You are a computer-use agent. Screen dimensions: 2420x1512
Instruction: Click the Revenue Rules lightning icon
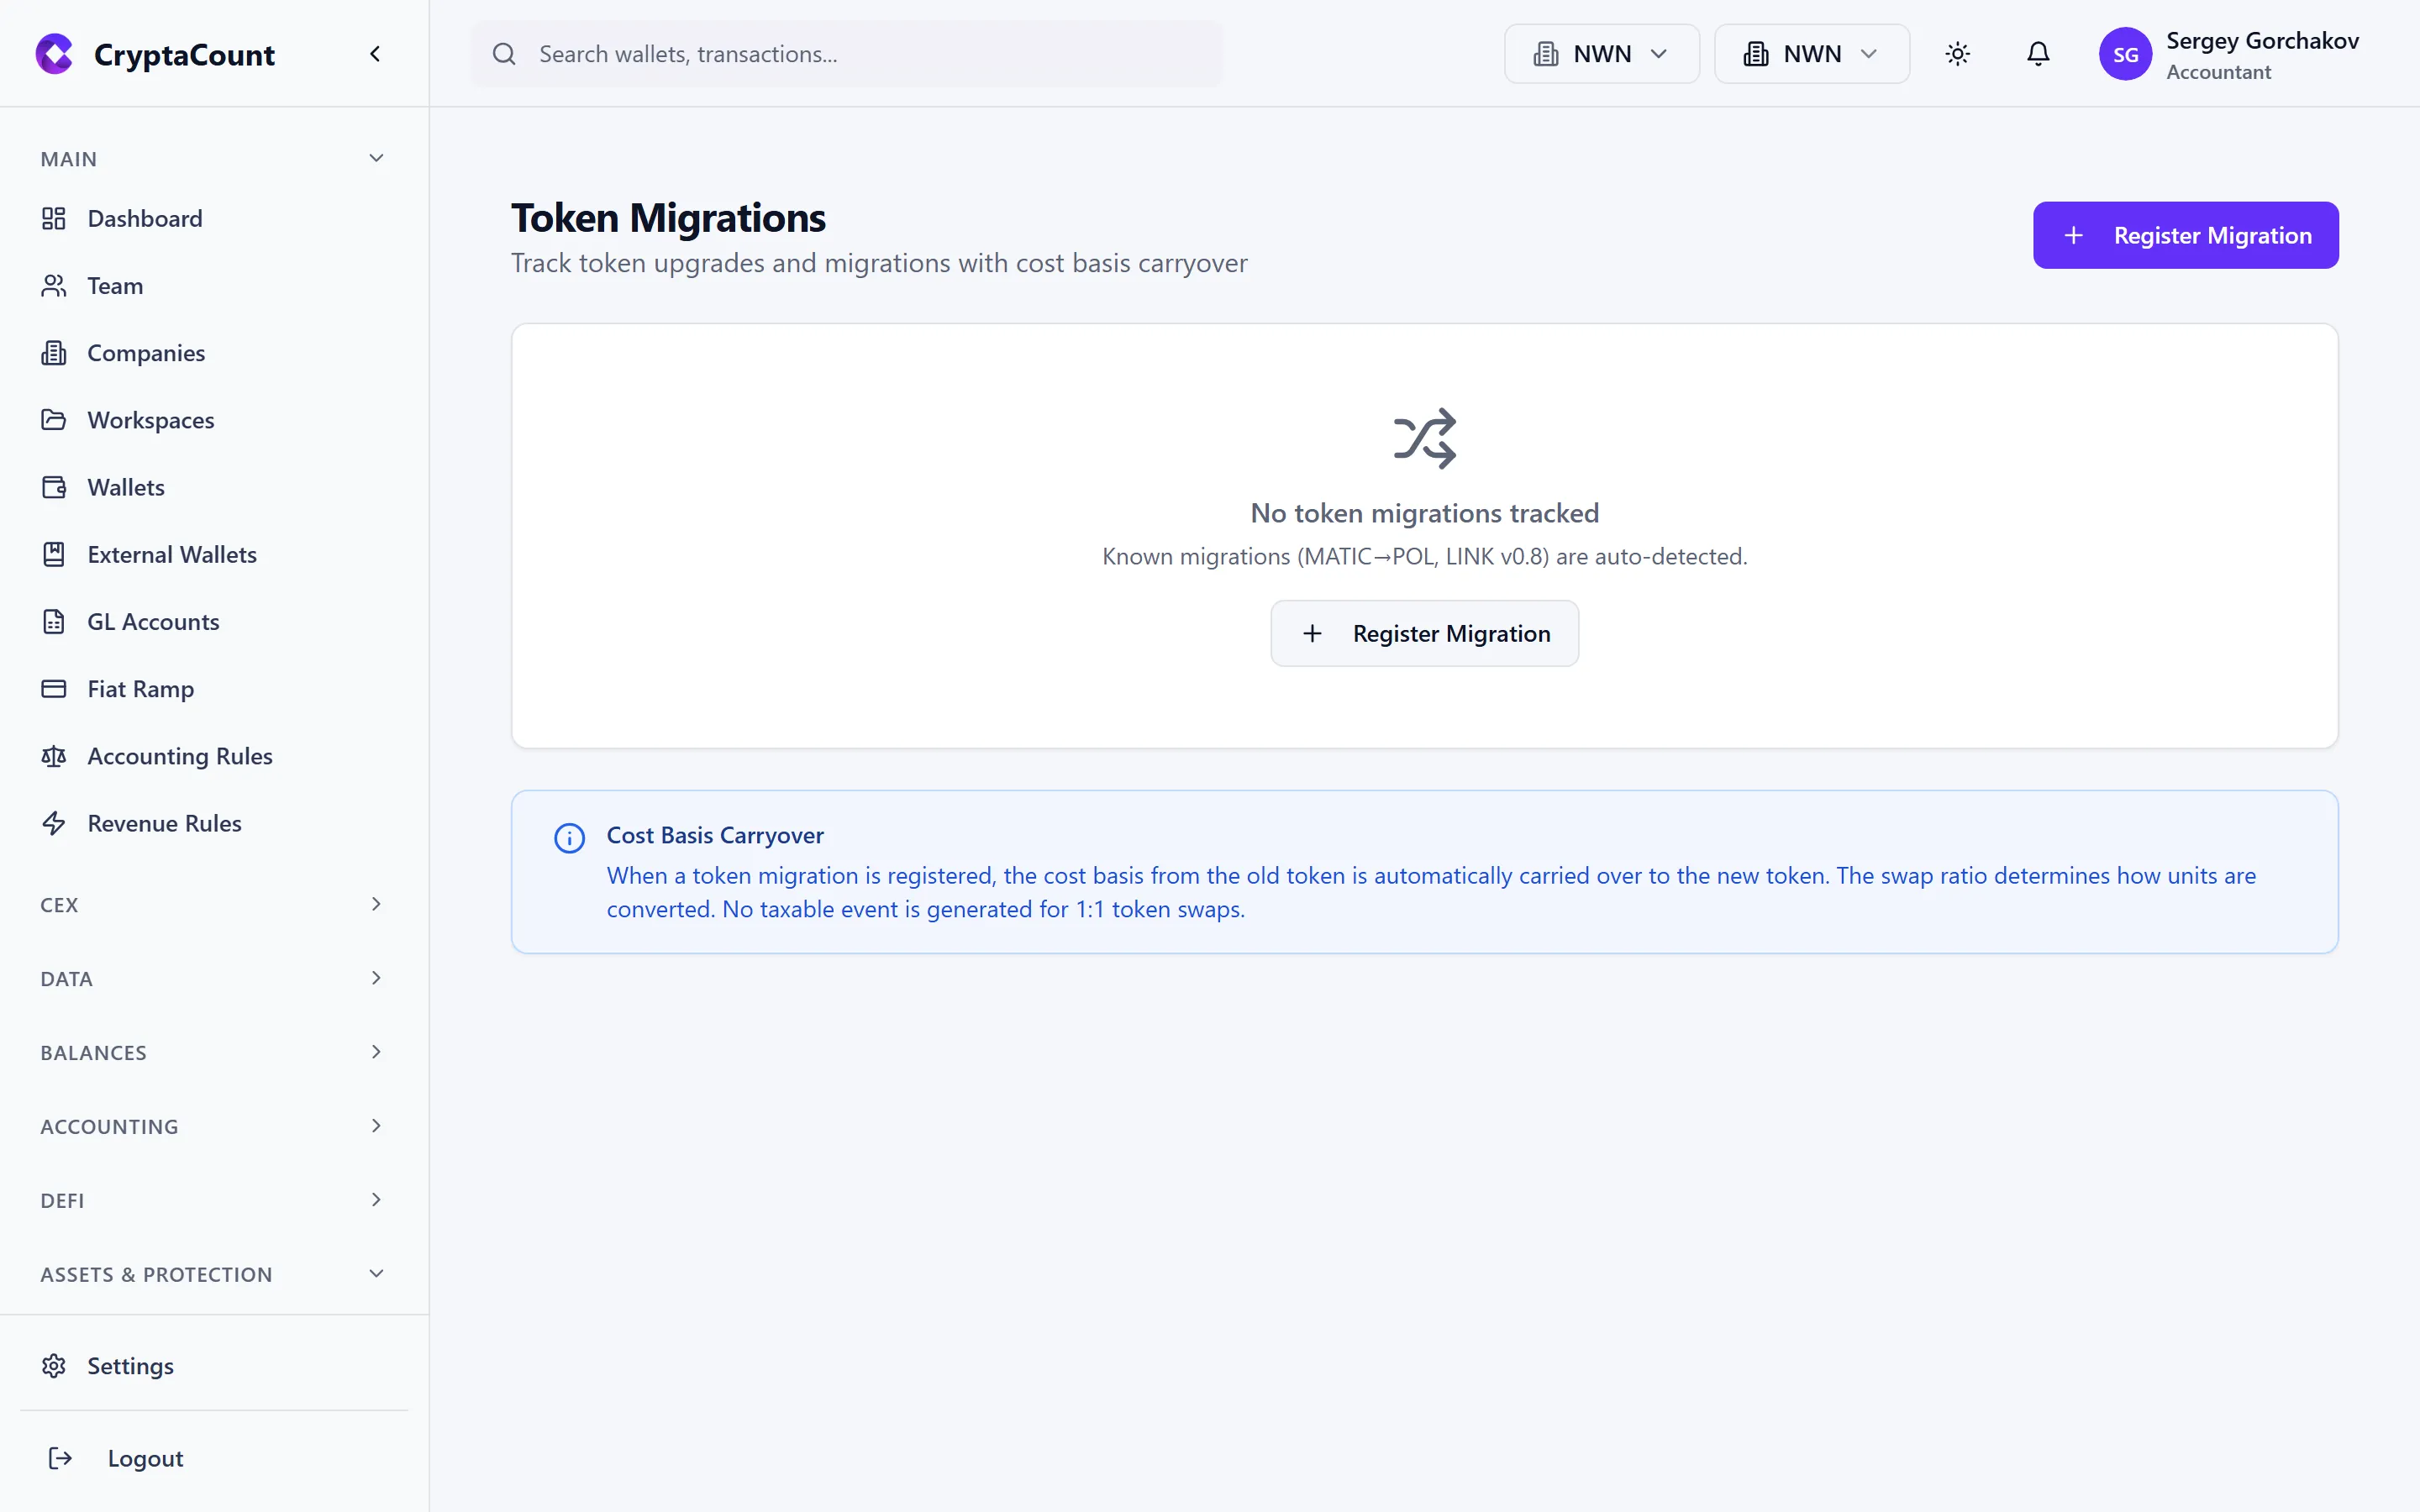click(54, 823)
